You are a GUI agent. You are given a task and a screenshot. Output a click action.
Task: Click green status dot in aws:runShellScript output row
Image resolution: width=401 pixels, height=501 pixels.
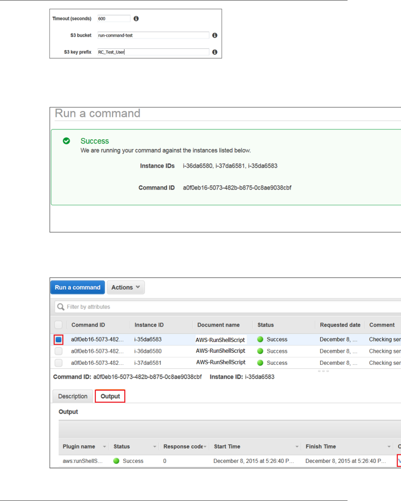(x=116, y=461)
